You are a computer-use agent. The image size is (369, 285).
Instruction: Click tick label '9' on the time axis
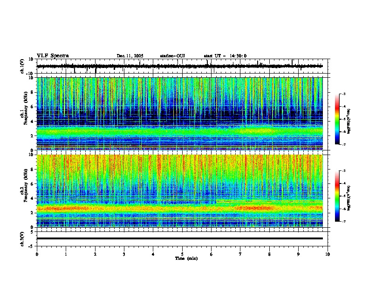pyautogui.click(x=298, y=254)
